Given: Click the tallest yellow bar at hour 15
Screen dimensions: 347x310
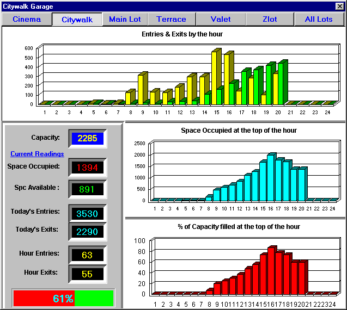Looking at the screenshot, I should [x=214, y=78].
